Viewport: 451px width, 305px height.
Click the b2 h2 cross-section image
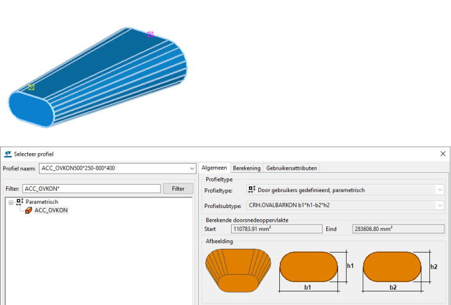point(400,272)
